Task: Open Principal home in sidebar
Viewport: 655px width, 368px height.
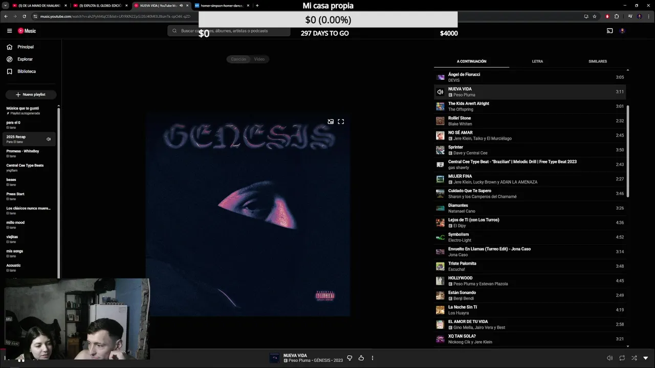Action: click(x=30, y=47)
